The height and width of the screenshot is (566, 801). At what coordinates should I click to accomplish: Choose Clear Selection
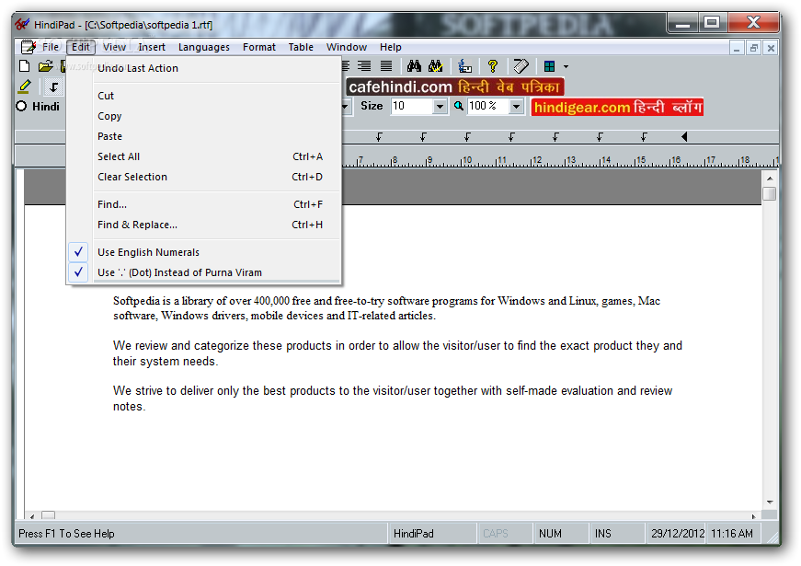[x=203, y=177]
